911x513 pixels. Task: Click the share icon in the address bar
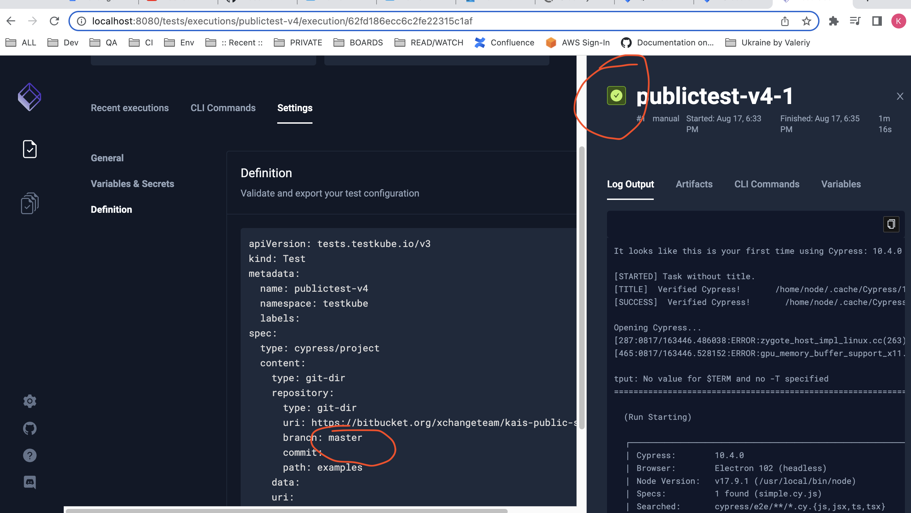(x=785, y=21)
